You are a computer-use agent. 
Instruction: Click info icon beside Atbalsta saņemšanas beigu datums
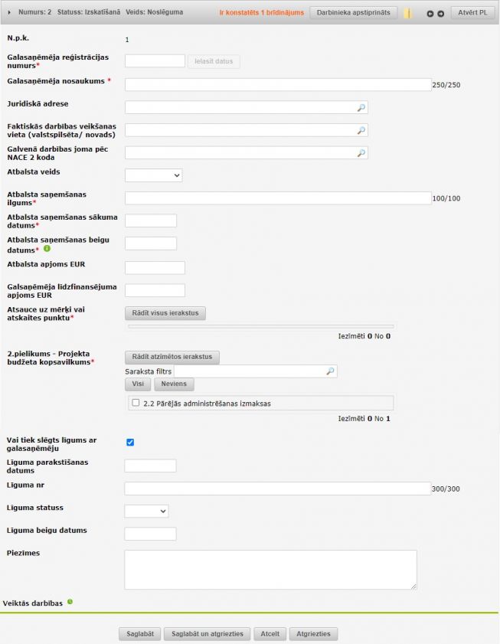(47, 249)
